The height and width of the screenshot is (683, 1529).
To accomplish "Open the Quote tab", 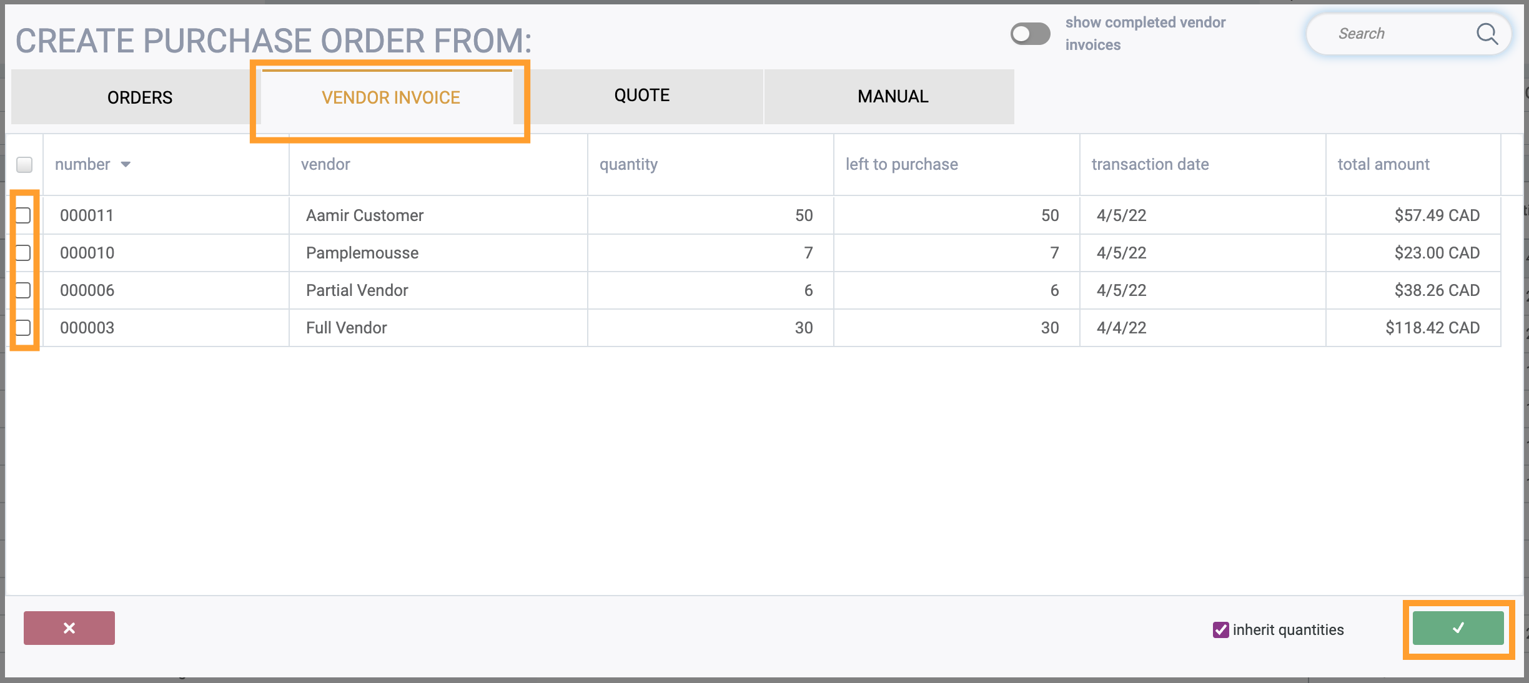I will click(641, 96).
